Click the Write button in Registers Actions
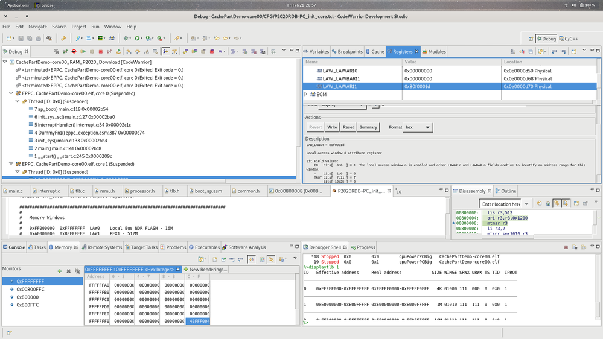Viewport: 603px width, 339px height. tap(332, 127)
